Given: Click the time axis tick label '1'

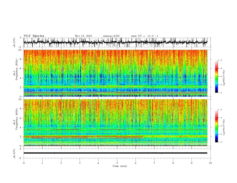Looking at the screenshot, I should [42, 163].
